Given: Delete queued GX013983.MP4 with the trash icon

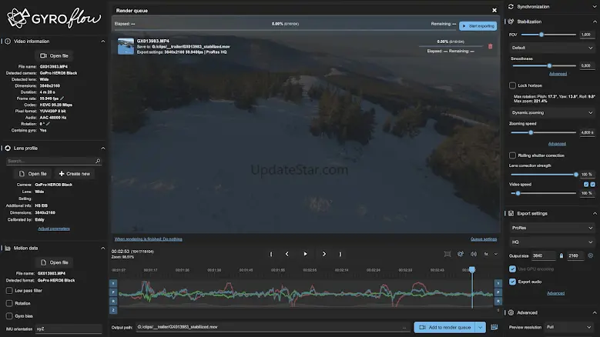Looking at the screenshot, I should point(491,46).
